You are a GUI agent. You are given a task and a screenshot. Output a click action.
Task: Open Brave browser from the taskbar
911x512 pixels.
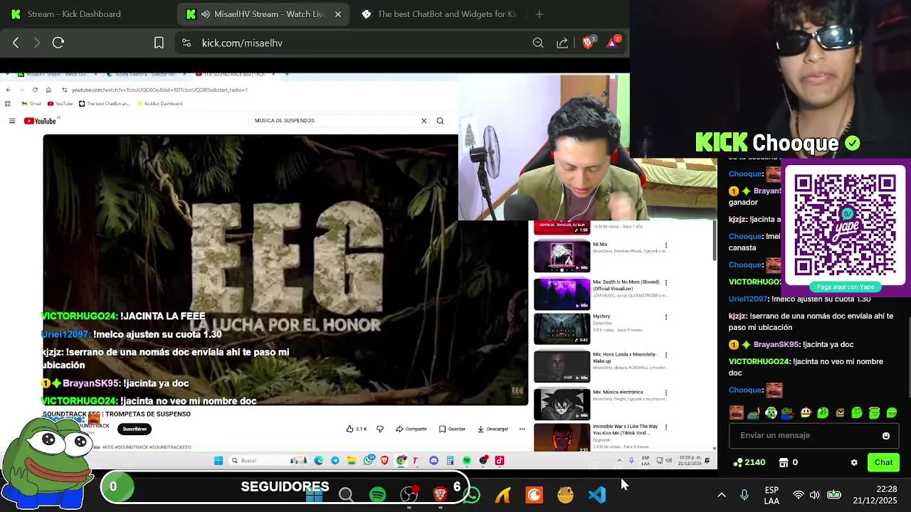[x=440, y=495]
